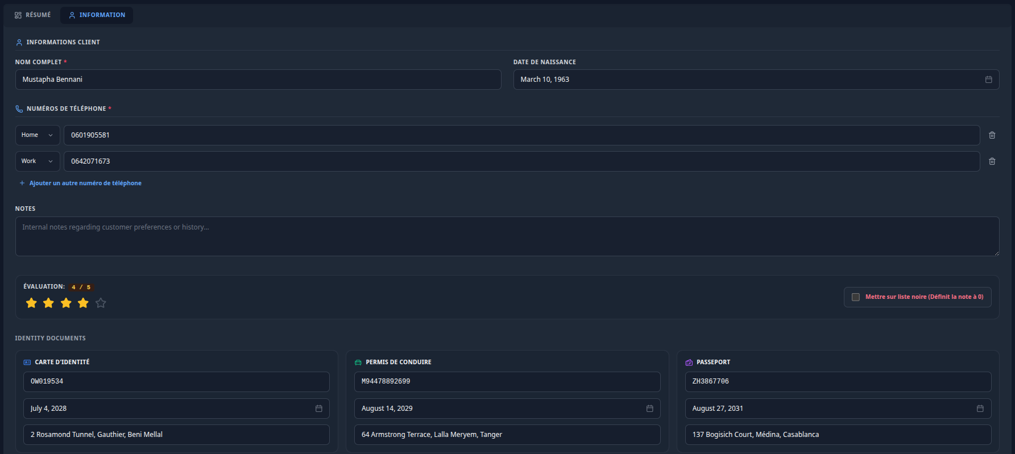Click the passport date field August 27, 2031

838,409
